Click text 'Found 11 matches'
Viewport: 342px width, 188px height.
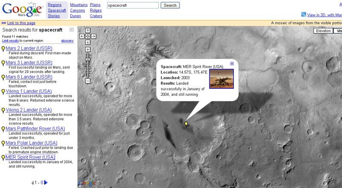[15, 37]
